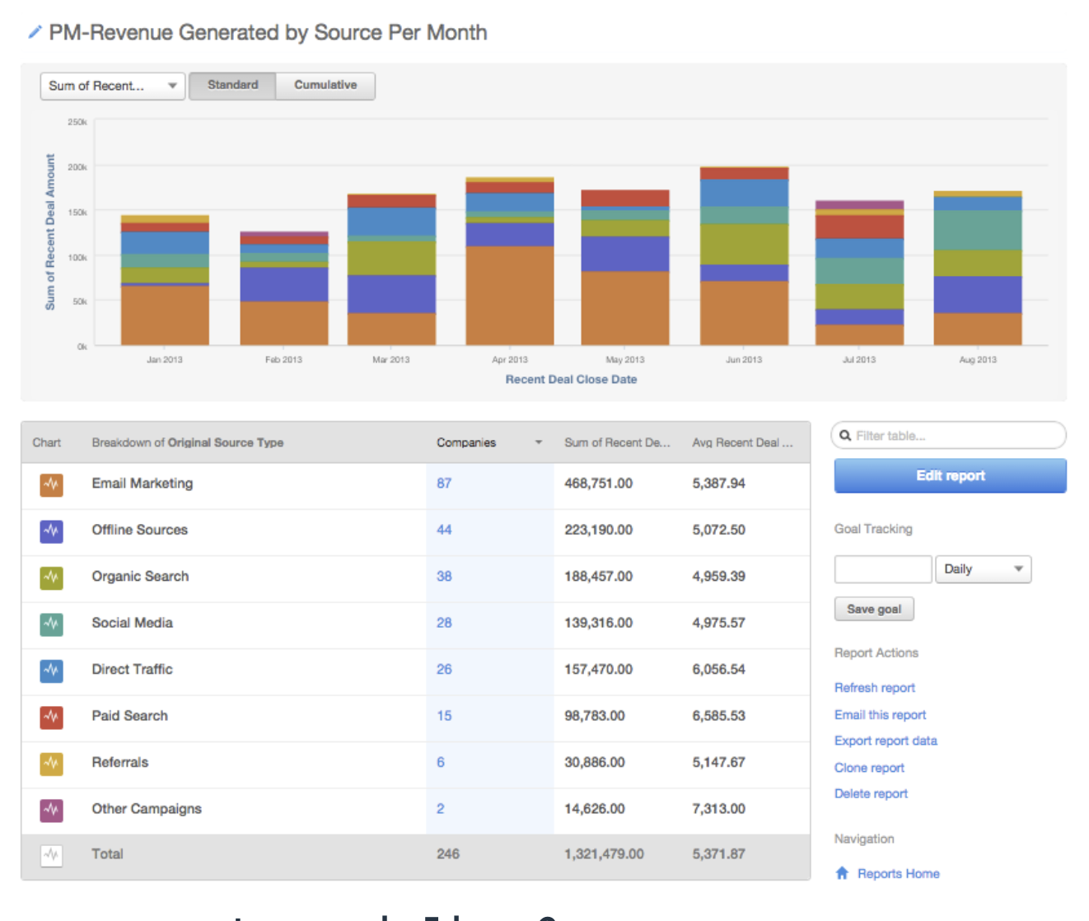Open Export report data link

(886, 741)
